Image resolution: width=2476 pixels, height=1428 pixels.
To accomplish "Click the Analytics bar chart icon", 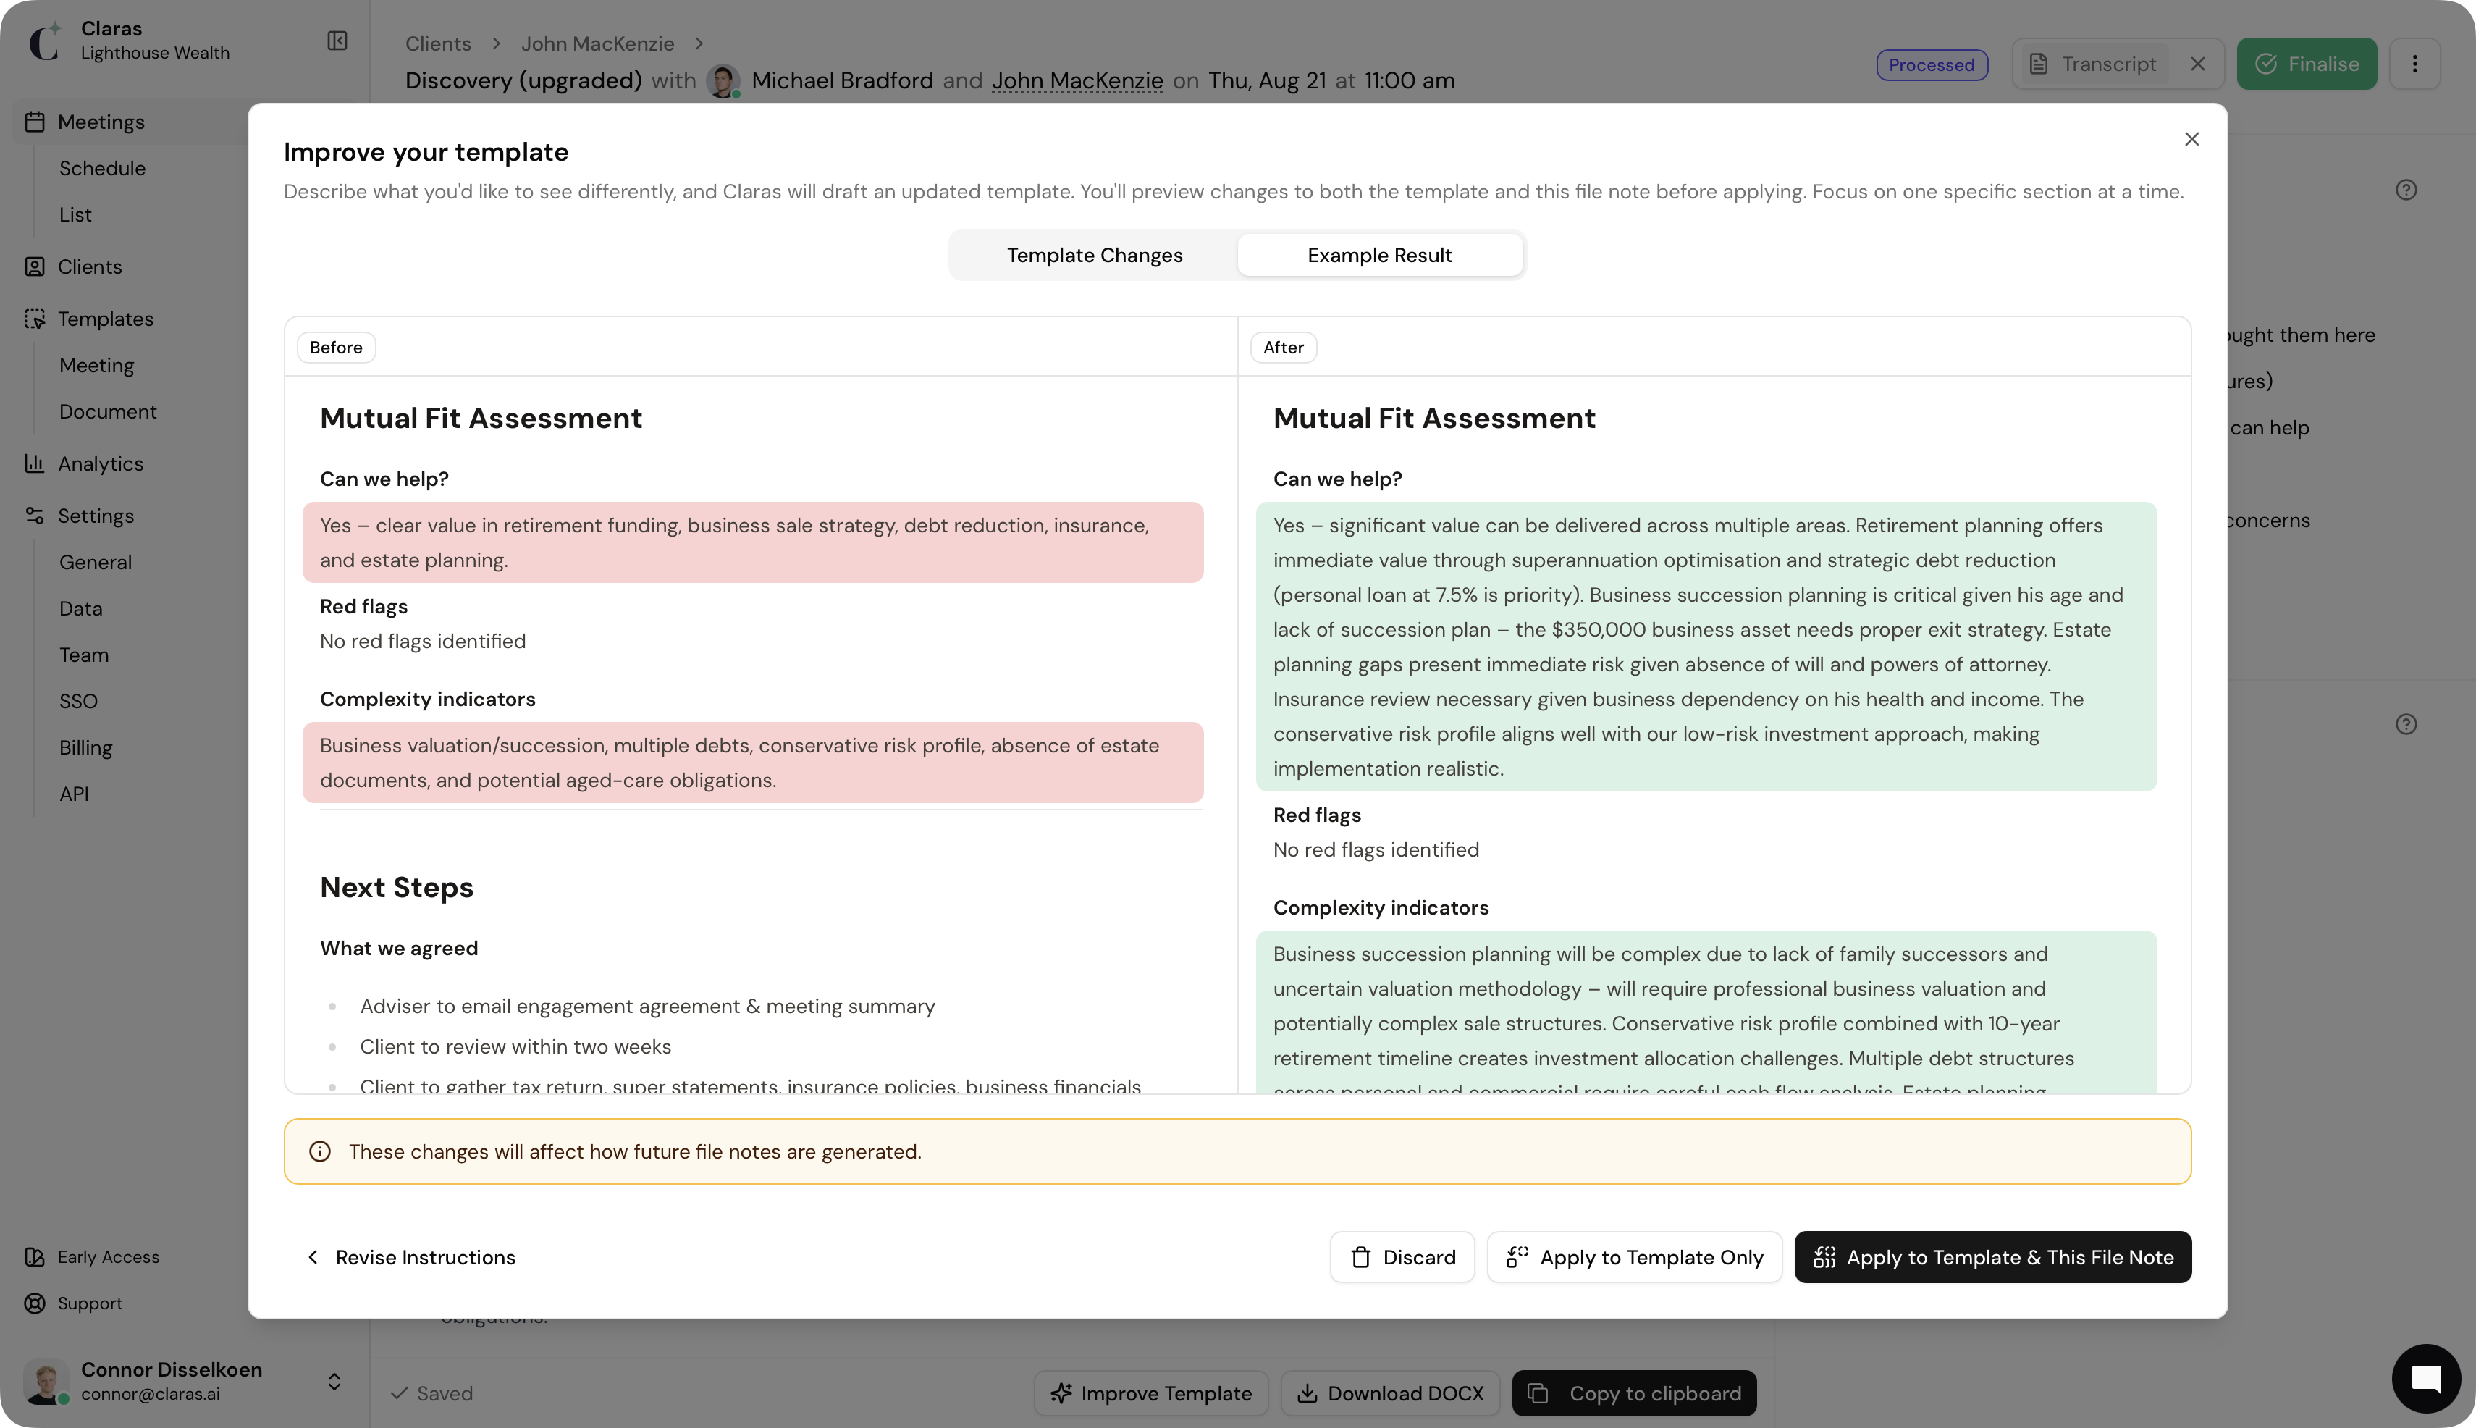I will (35, 463).
